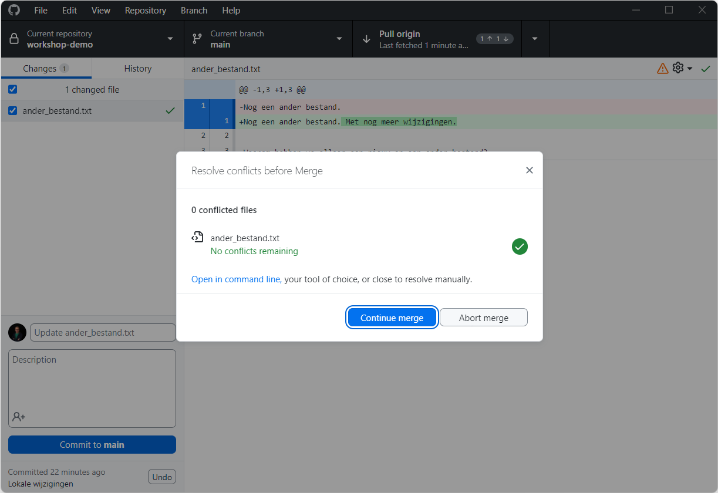Click the orange warning triangle above the diff

pos(662,68)
